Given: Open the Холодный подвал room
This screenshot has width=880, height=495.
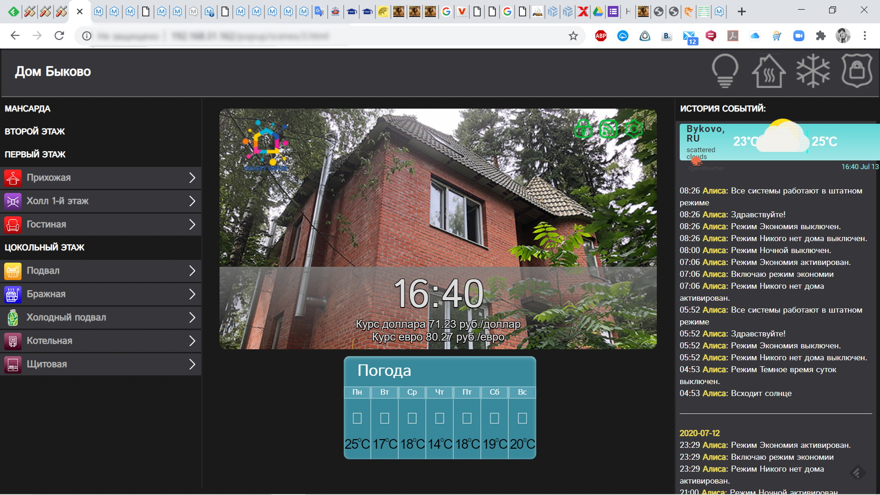Looking at the screenshot, I should (x=66, y=318).
